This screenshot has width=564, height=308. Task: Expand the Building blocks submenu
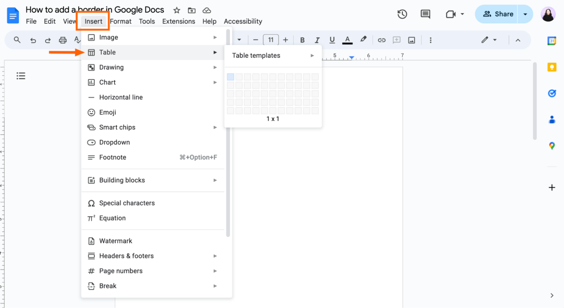point(153,180)
